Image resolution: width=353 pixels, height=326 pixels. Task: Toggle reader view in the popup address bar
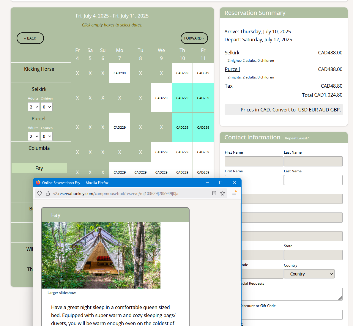click(x=214, y=193)
